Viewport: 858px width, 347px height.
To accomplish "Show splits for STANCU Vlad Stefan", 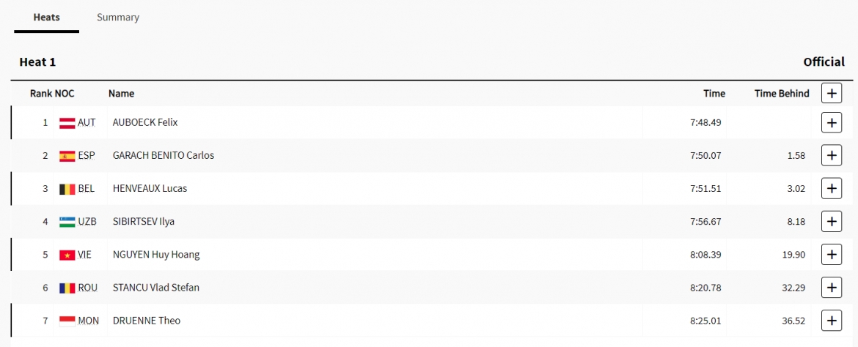I will [831, 287].
